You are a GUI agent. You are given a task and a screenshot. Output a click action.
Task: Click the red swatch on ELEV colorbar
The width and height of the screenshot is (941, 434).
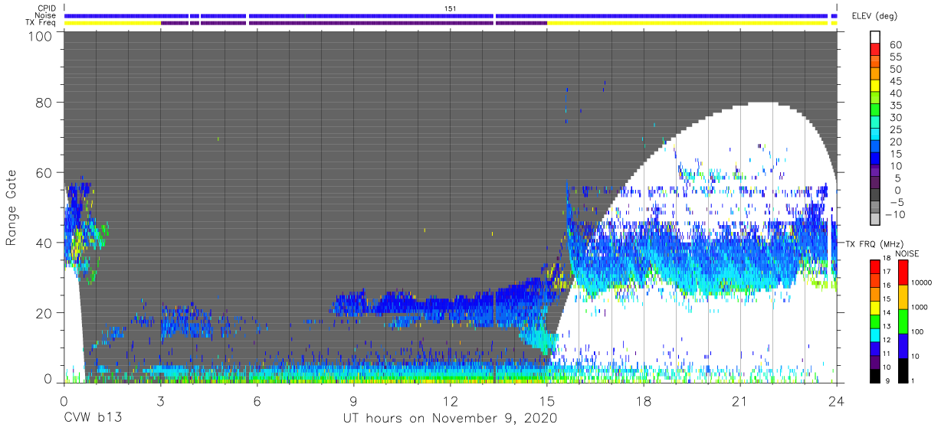[x=875, y=50]
